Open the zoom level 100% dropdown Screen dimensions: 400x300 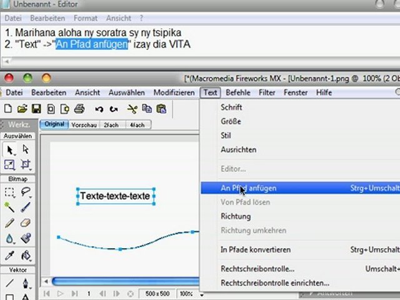point(190,293)
